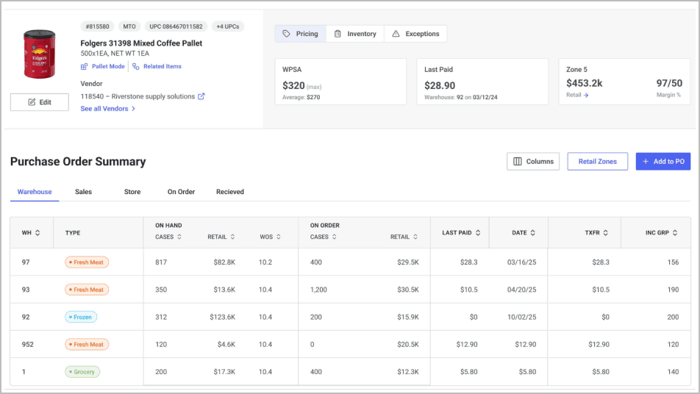Click the Exceptions warning triangle icon
Viewport: 700px width, 394px height.
point(396,34)
